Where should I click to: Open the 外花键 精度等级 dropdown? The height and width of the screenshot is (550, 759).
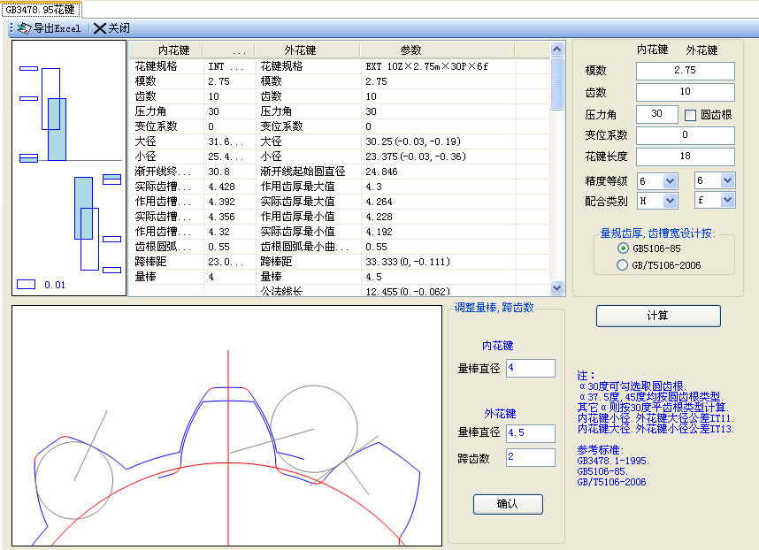(x=727, y=181)
